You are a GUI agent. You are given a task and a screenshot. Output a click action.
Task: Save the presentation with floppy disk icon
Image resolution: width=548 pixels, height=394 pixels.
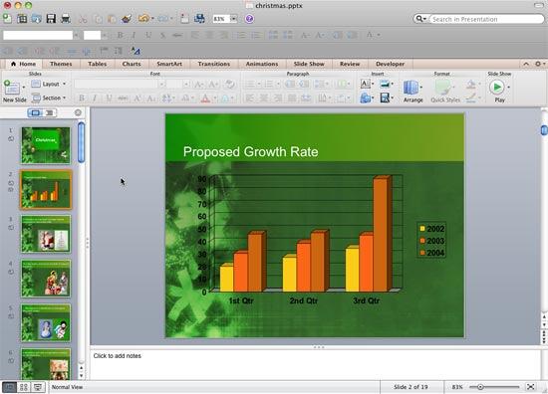pos(51,19)
